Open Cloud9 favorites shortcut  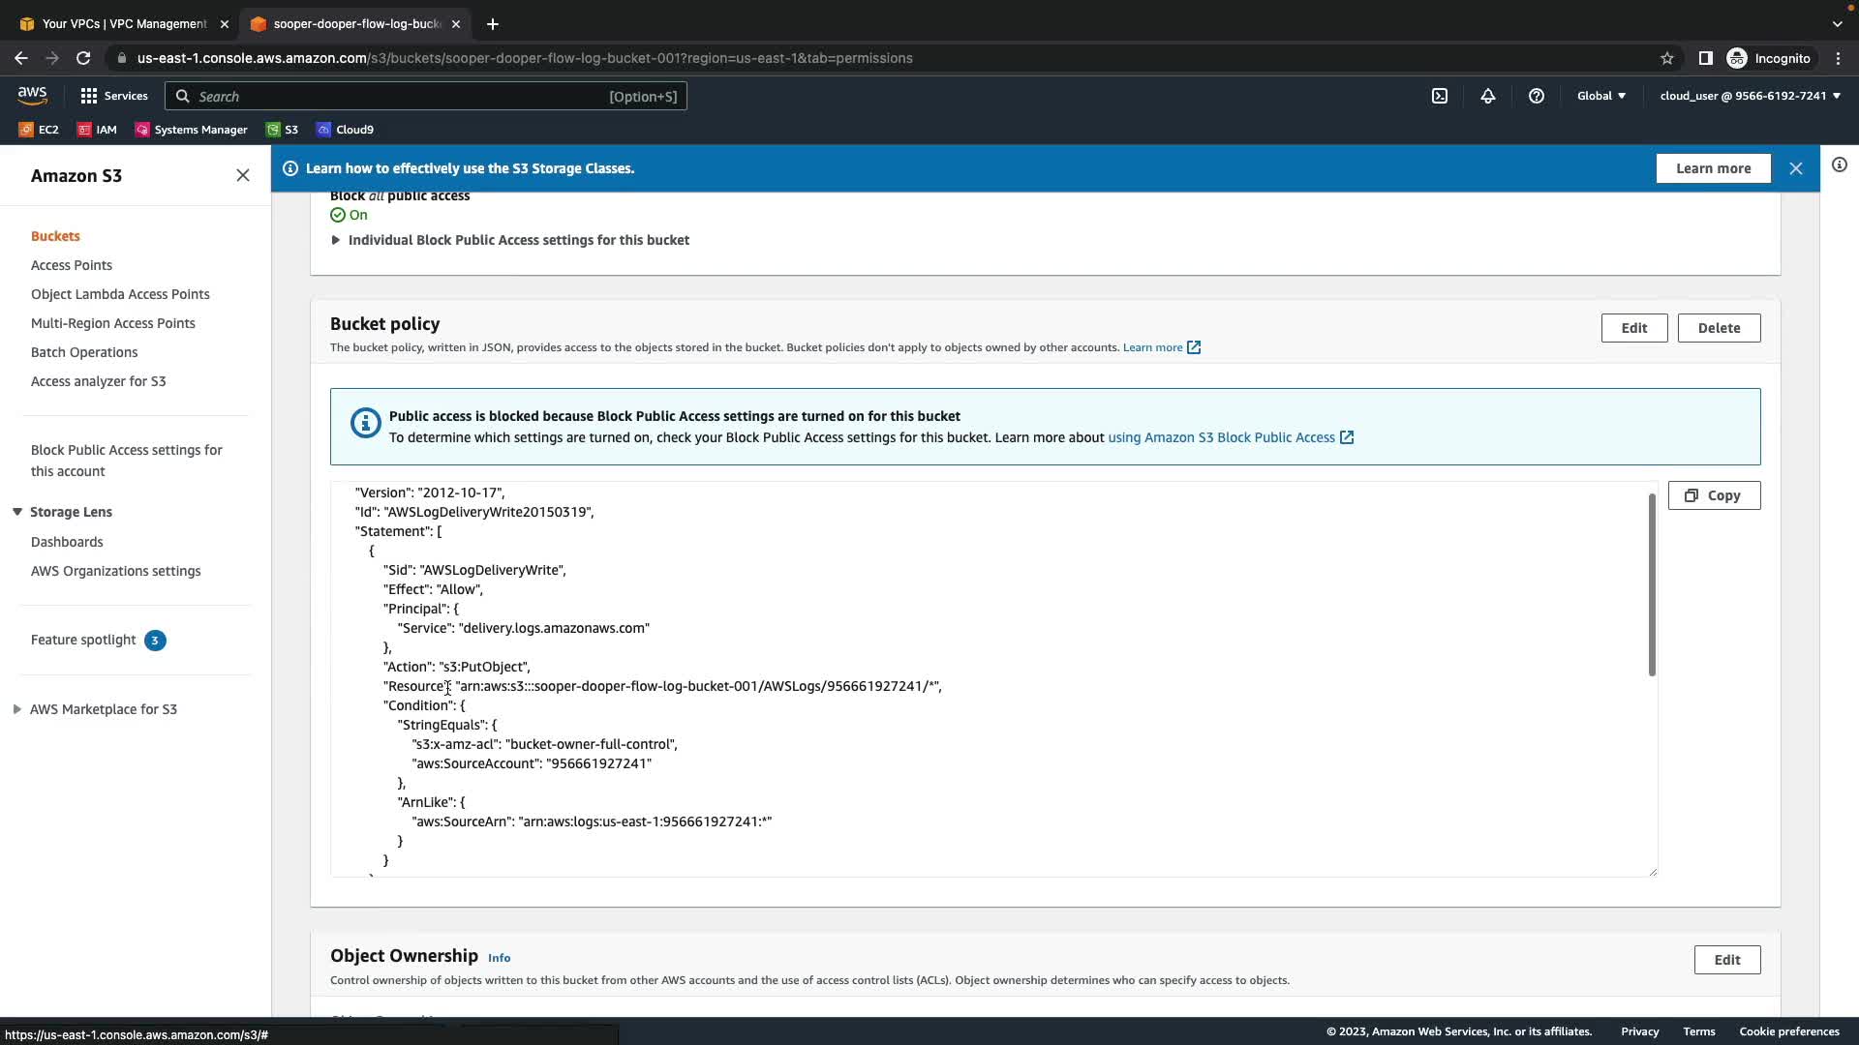(346, 130)
